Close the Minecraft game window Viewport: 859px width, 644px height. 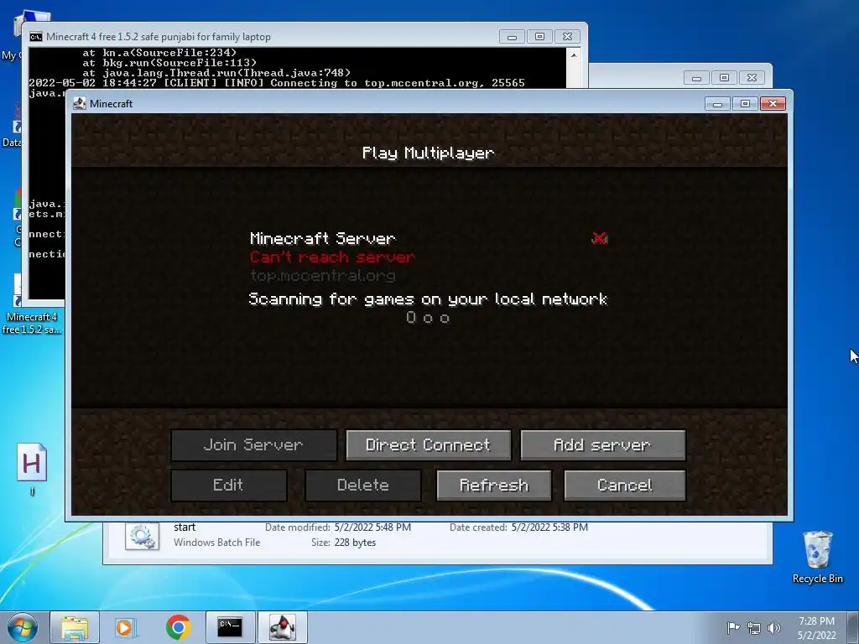coord(773,103)
